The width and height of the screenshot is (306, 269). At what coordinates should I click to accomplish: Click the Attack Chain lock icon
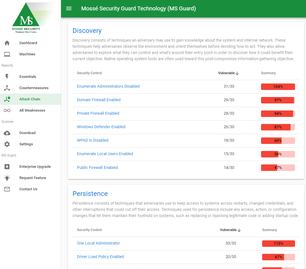point(7,99)
